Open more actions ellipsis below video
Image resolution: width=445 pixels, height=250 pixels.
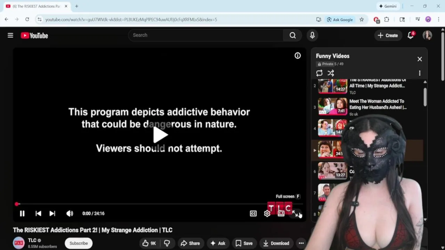pyautogui.click(x=301, y=243)
